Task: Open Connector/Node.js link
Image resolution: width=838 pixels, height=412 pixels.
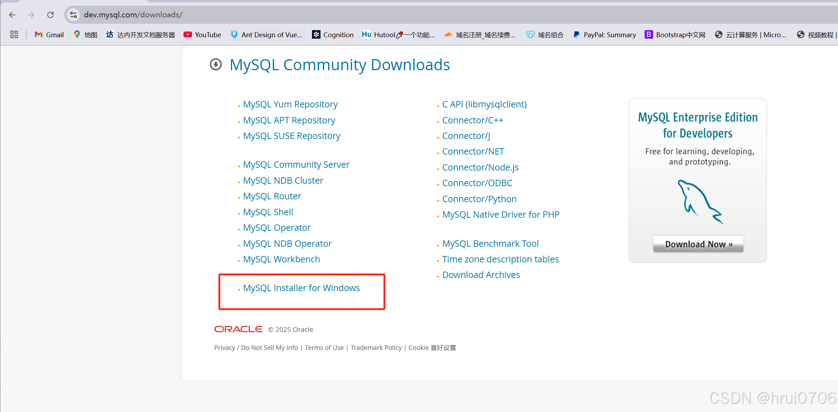Action: click(481, 167)
